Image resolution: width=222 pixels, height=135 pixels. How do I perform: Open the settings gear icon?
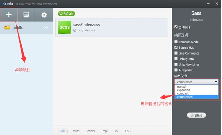click(44, 15)
